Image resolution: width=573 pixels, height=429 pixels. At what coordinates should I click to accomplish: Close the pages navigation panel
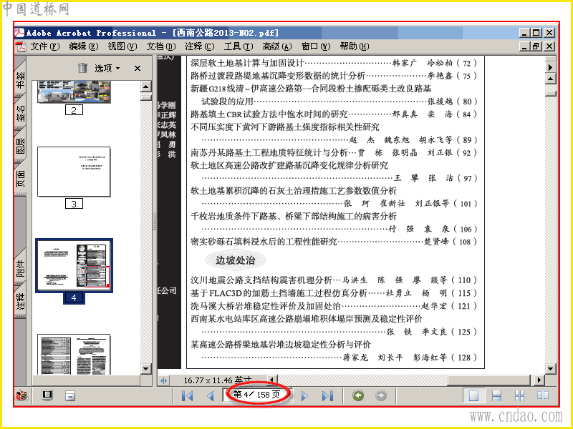(x=138, y=68)
